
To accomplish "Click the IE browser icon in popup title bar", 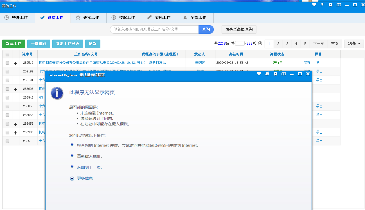I will point(267,74).
